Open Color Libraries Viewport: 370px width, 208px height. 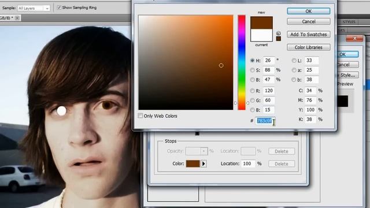pyautogui.click(x=308, y=47)
